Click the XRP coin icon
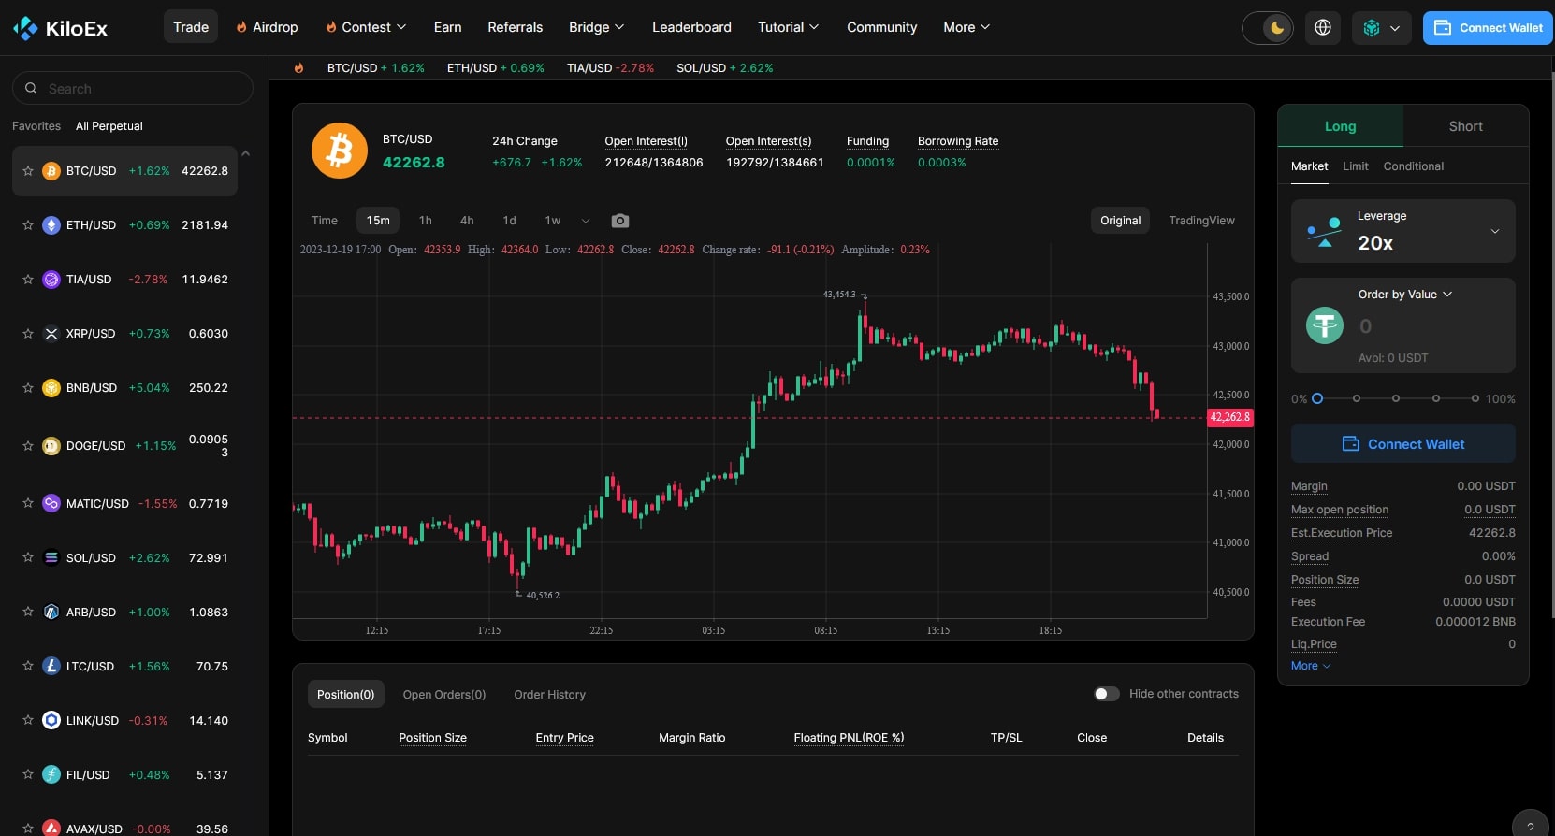Image resolution: width=1555 pixels, height=836 pixels. pyautogui.click(x=51, y=334)
